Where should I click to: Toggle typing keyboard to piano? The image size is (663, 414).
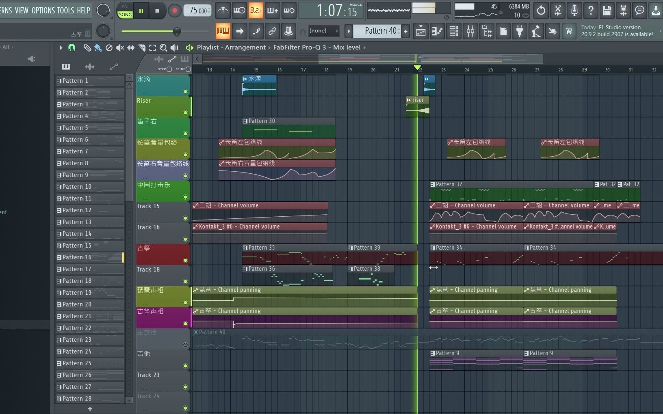tap(223, 31)
